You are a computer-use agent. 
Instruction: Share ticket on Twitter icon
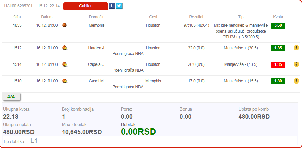[119, 6]
